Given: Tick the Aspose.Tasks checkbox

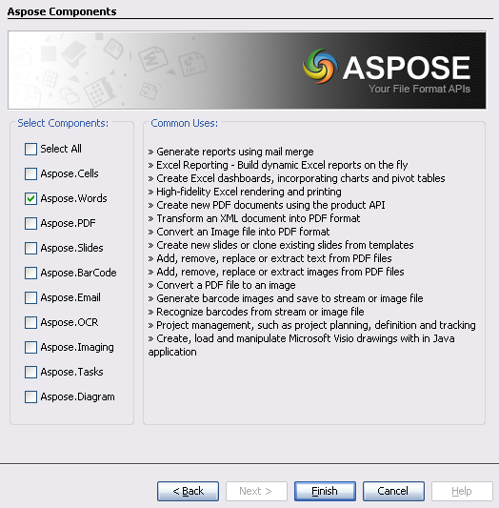Looking at the screenshot, I should 30,373.
